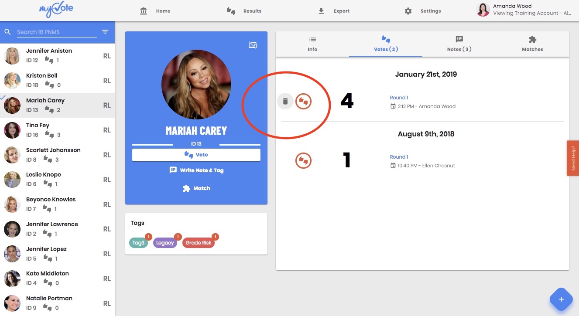The height and width of the screenshot is (316, 579).
Task: Select Natalie Portman in the PNM list
Action: pyautogui.click(x=57, y=303)
